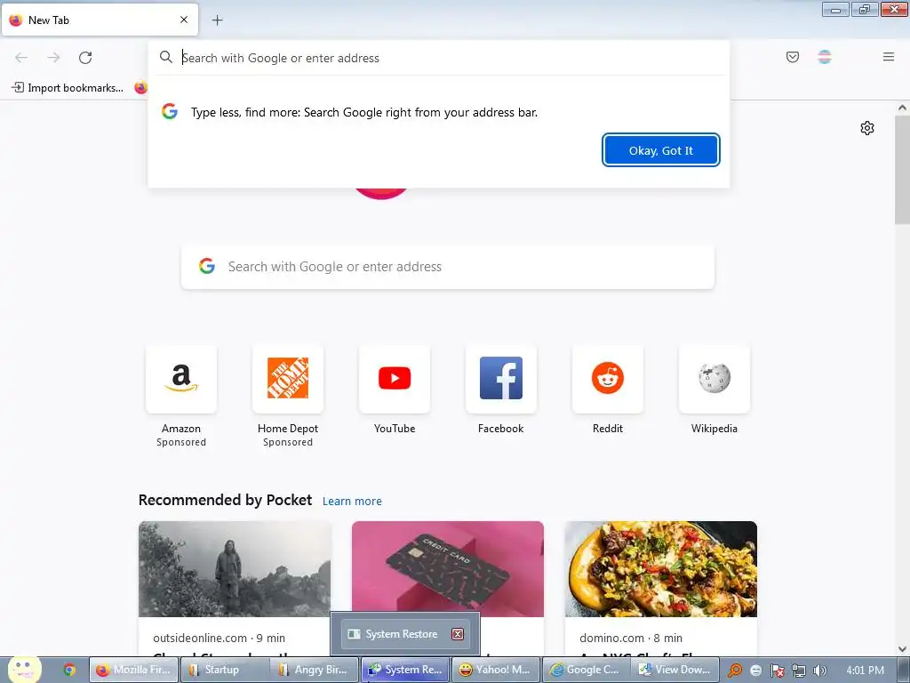The height and width of the screenshot is (683, 910).
Task: Click the 4:01 PM taskbar clock
Action: [x=866, y=671]
